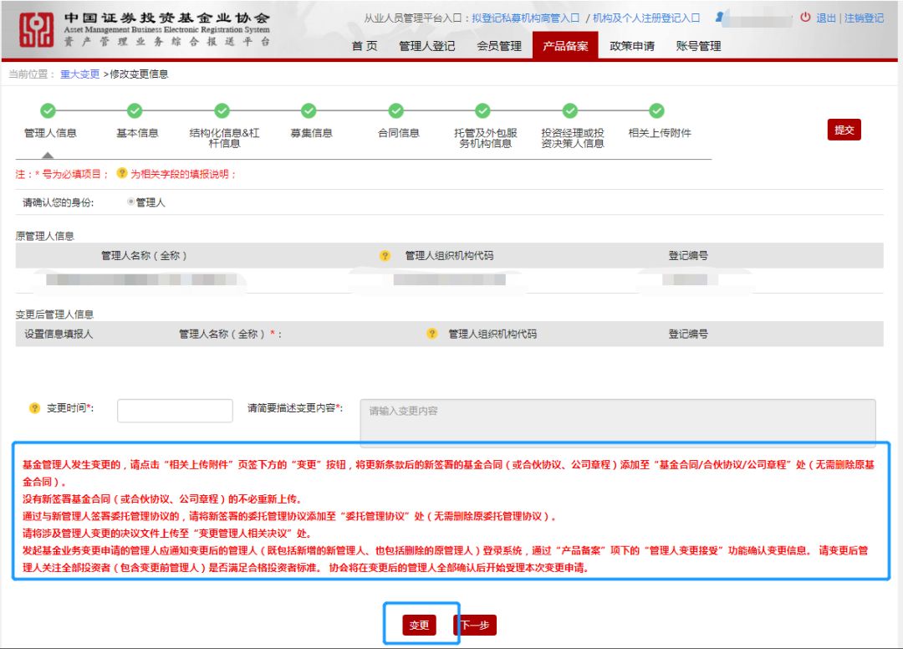Click the 管理人信息 step checkmark icon
The width and height of the screenshot is (903, 649).
[48, 110]
